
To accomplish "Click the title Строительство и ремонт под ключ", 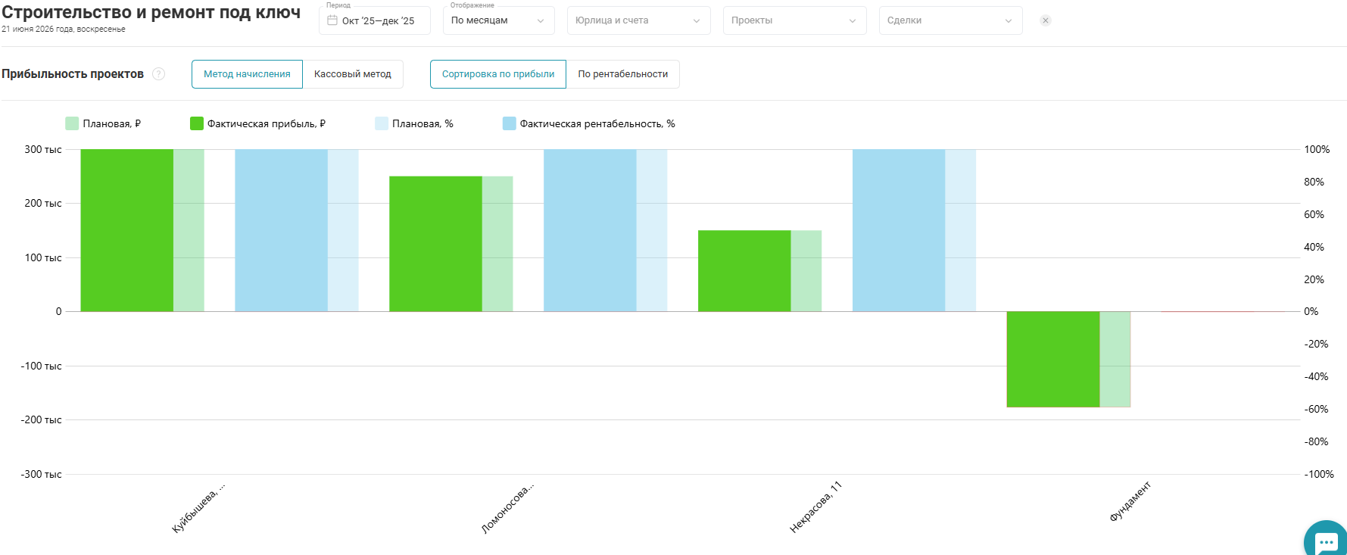I will click(x=151, y=12).
